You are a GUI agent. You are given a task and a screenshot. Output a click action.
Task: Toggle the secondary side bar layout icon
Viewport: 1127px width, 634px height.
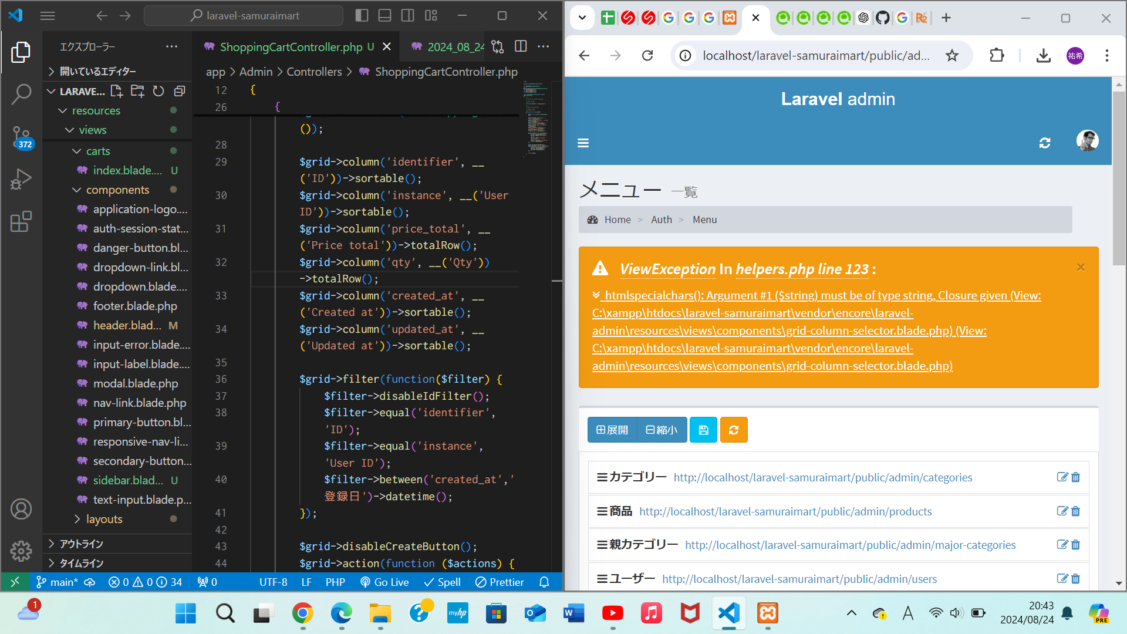pos(407,15)
